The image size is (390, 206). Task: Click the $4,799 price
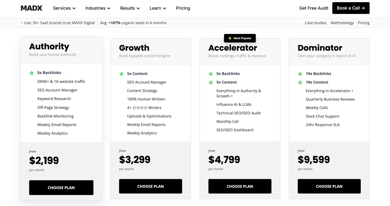coord(224,159)
